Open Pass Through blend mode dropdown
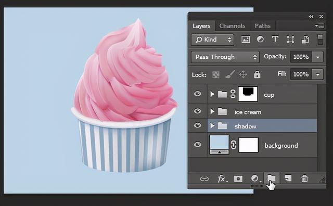Screen dimensions: 333x206 (x=225, y=57)
